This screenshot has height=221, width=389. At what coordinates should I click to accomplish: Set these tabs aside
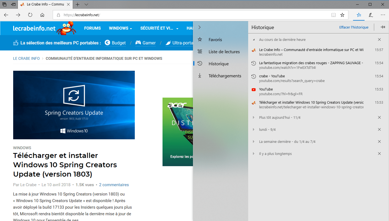click(x=13, y=4)
